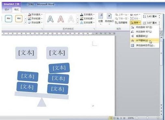This screenshot has height=120, width=165.
Task: Switch to Print Layout view
Action: tap(111, 118)
